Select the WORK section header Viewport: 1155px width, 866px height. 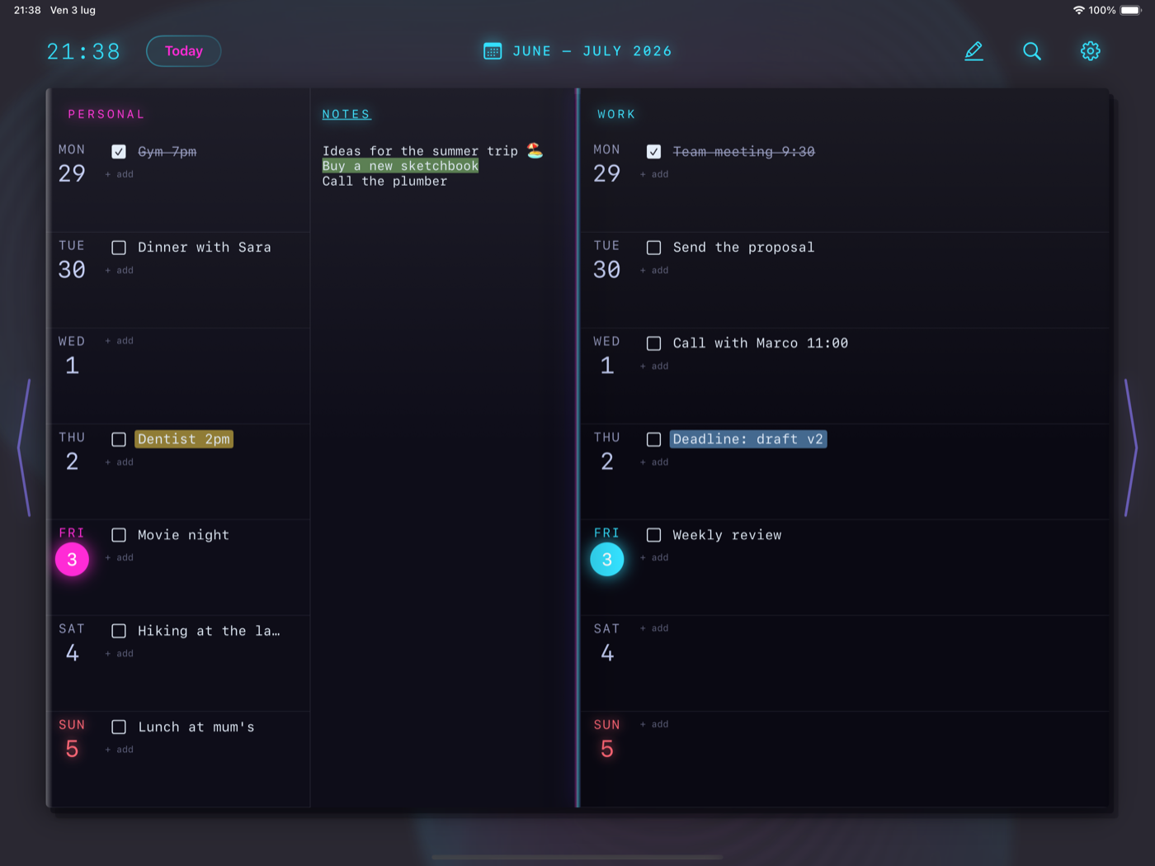[616, 114]
